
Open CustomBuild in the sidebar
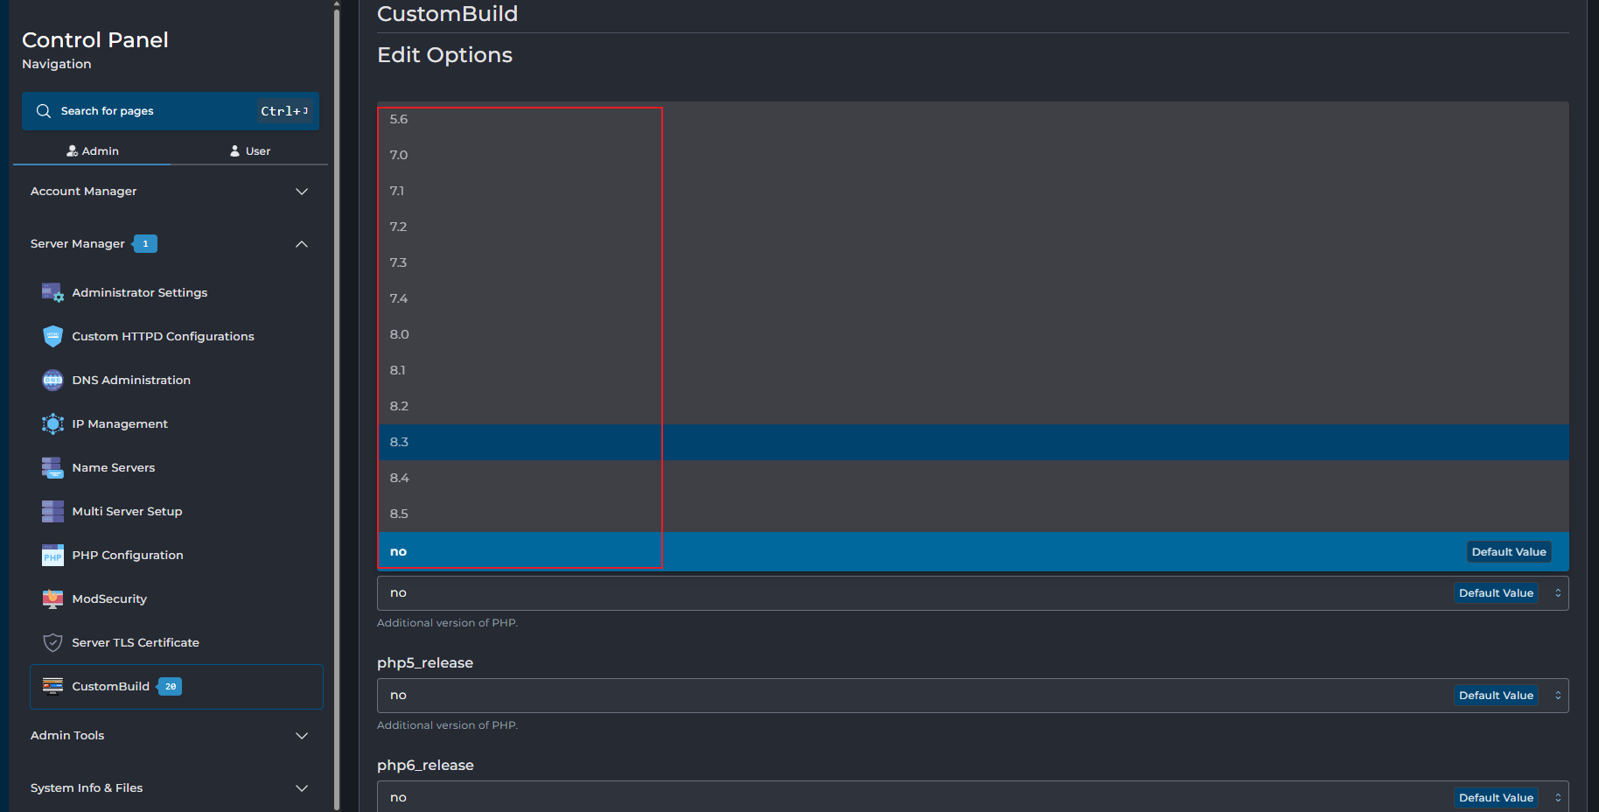(x=111, y=687)
